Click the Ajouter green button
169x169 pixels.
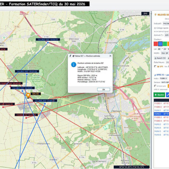point(159,95)
